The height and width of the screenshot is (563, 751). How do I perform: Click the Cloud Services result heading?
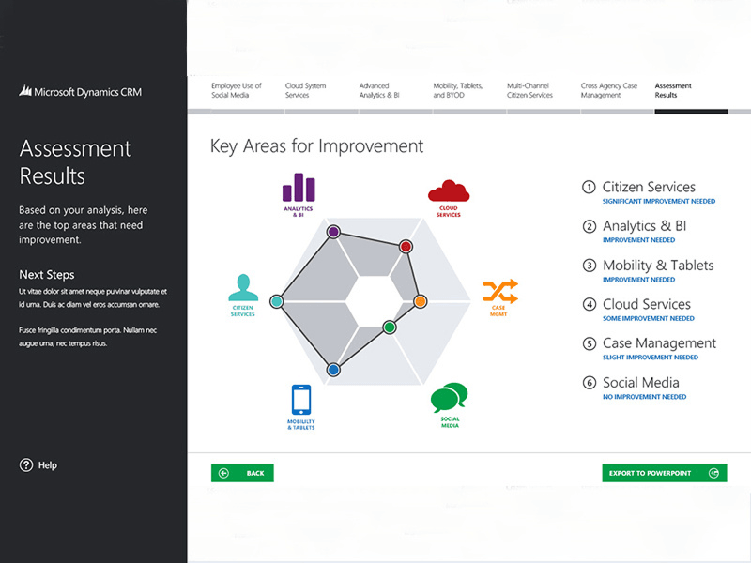tap(647, 304)
